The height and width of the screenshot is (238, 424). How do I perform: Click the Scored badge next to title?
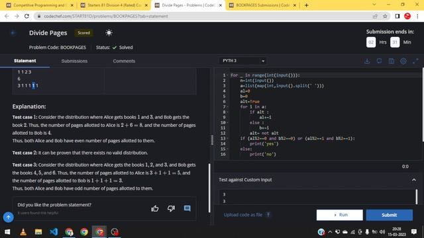(84, 33)
